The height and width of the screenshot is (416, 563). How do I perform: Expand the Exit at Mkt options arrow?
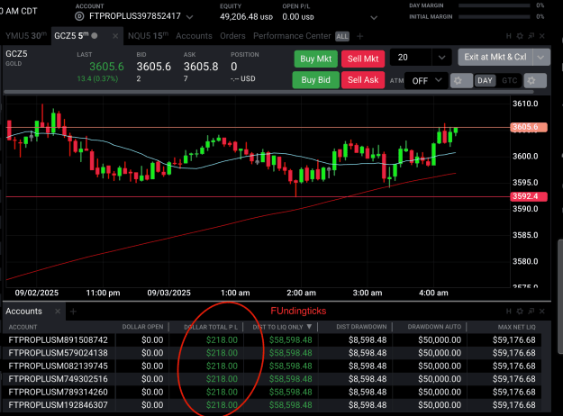click(541, 57)
